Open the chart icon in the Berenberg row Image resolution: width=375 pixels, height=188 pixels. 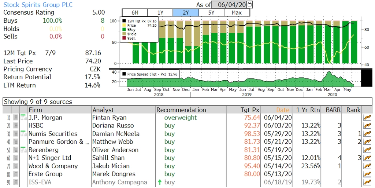click(367, 150)
